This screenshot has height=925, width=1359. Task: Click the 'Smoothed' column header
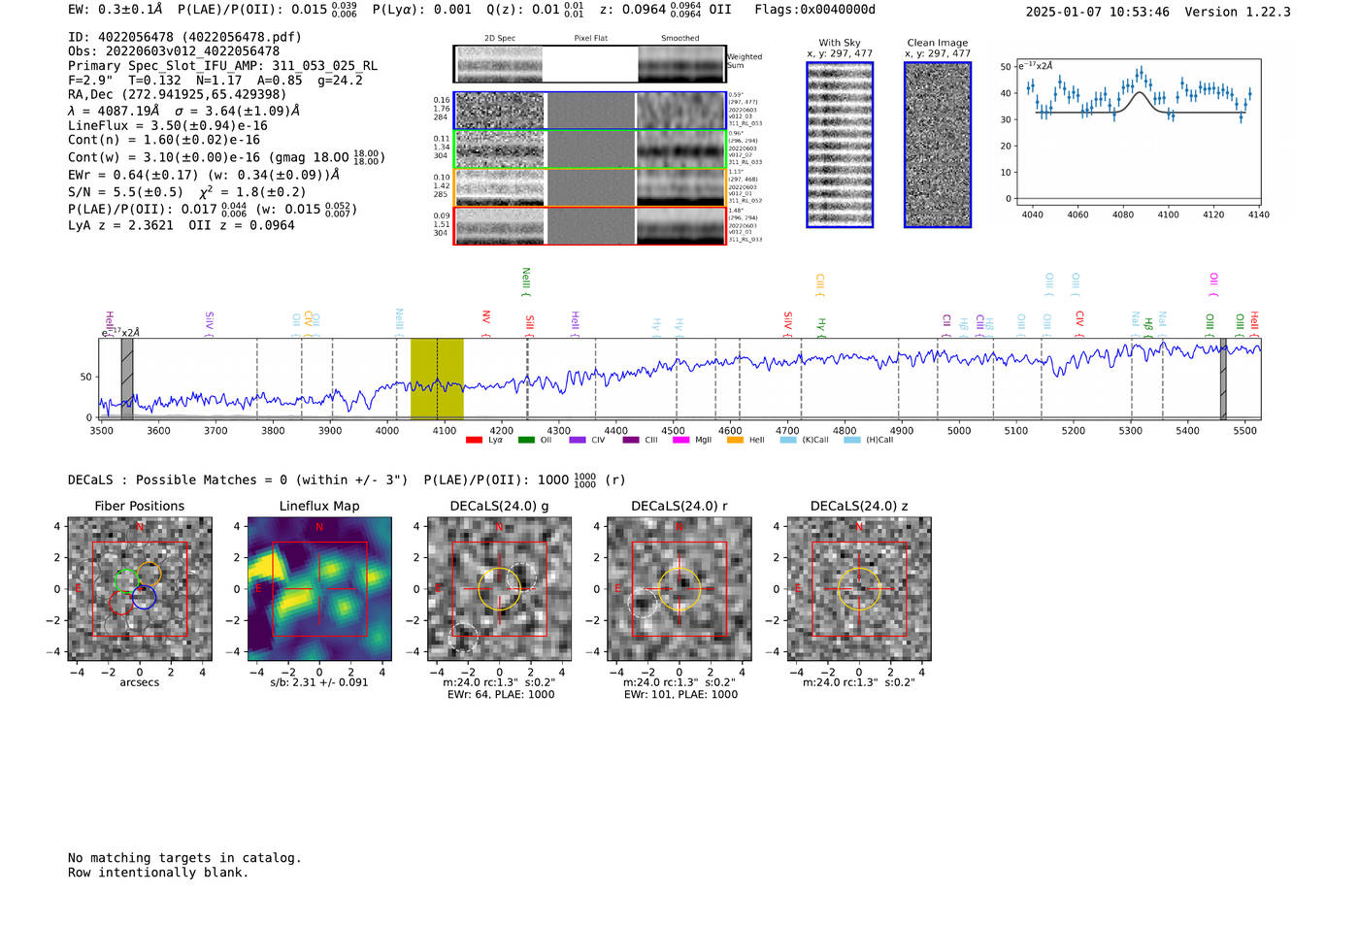[680, 39]
